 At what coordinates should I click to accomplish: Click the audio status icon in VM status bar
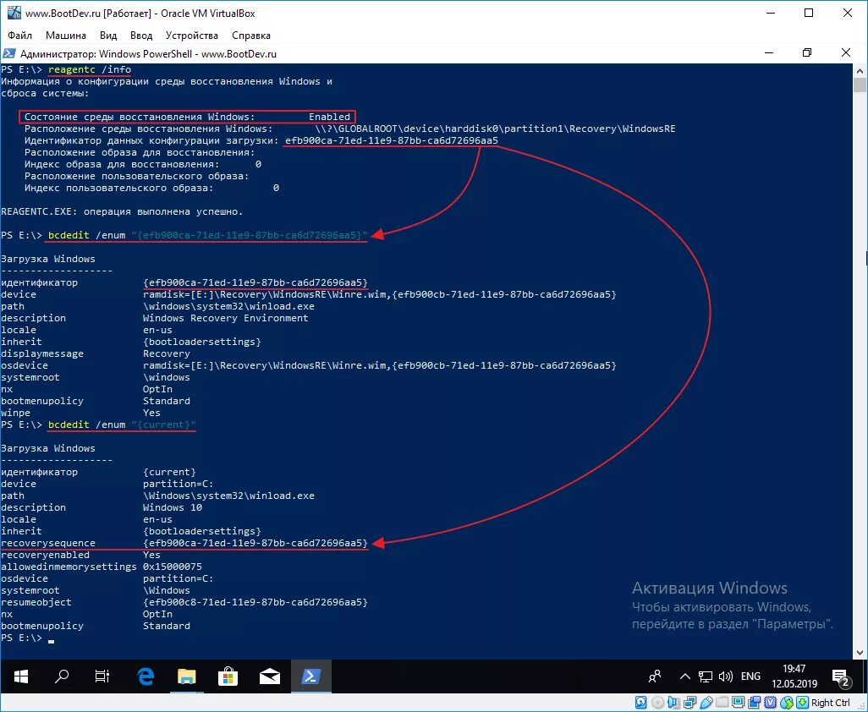coord(674,703)
